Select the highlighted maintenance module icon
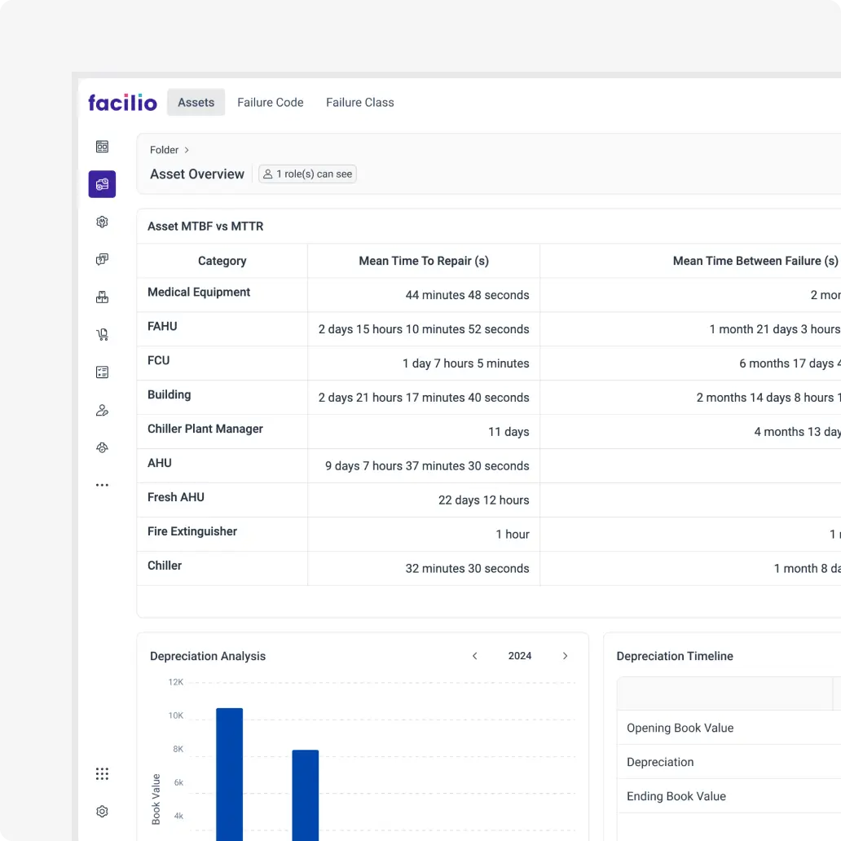 coord(102,184)
